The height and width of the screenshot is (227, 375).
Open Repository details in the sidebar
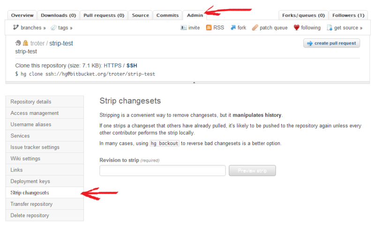[x=45, y=102]
